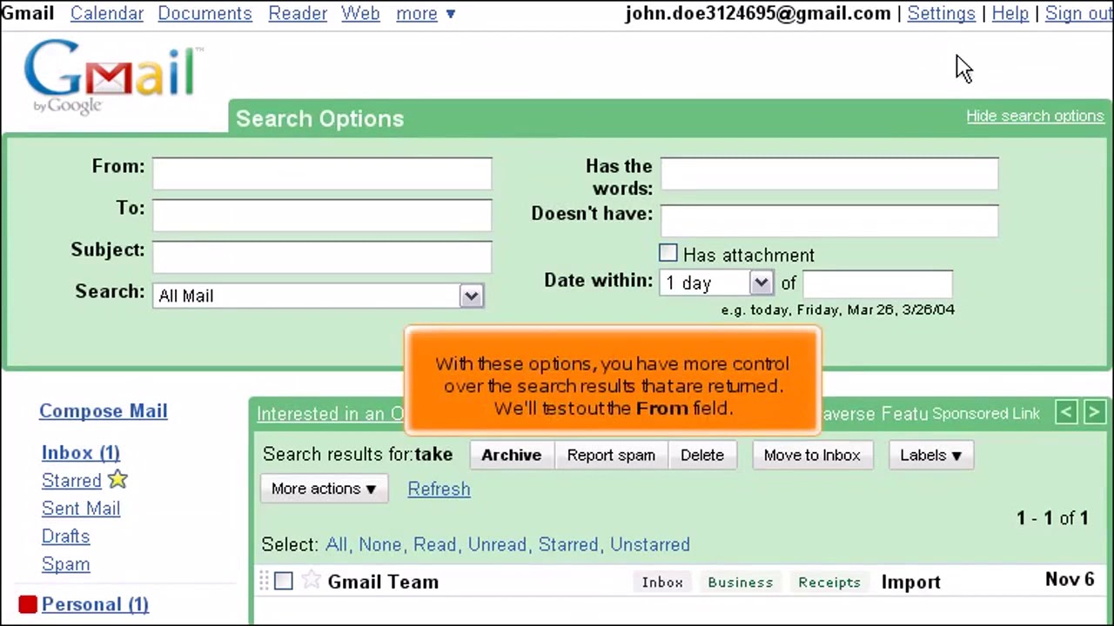
Task: Click the Delete button
Action: (701, 455)
